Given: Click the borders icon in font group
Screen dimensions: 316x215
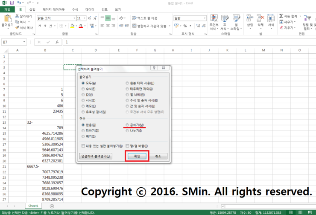Looking at the screenshot, I should pos(61,26).
